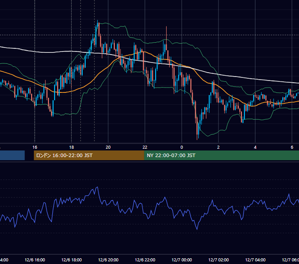Click the 12/6 22:00 date label

pos(145,260)
